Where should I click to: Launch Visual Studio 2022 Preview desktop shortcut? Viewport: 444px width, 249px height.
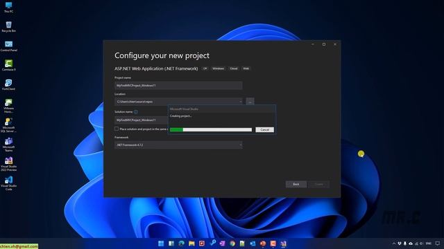tap(8, 164)
